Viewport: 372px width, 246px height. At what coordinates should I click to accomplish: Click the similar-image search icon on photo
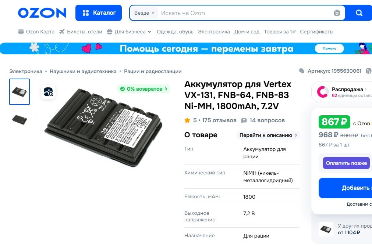pos(48,92)
